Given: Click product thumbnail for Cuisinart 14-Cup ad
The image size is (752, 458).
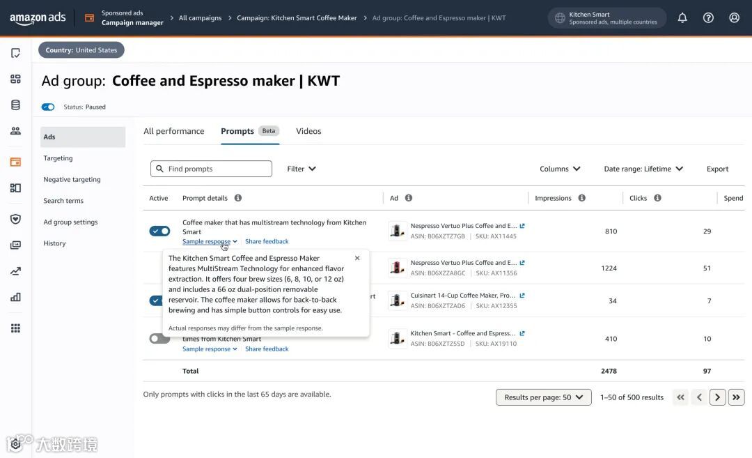Looking at the screenshot, I should (397, 300).
